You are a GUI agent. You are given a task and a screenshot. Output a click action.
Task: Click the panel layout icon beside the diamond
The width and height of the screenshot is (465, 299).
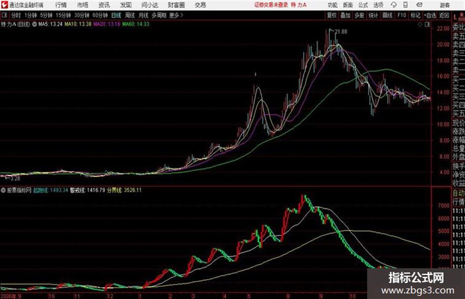(x=427, y=25)
